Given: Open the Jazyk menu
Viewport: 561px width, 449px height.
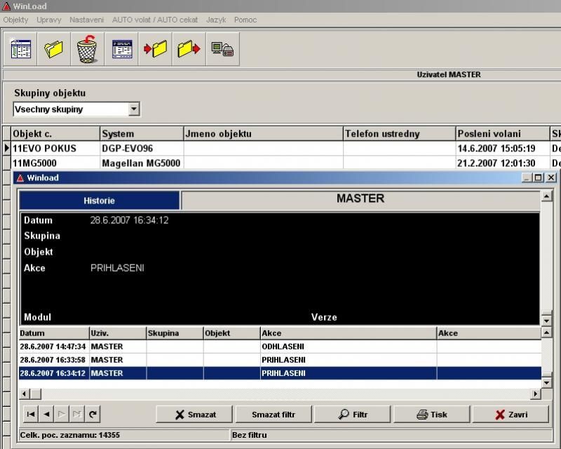Looking at the screenshot, I should pos(216,20).
